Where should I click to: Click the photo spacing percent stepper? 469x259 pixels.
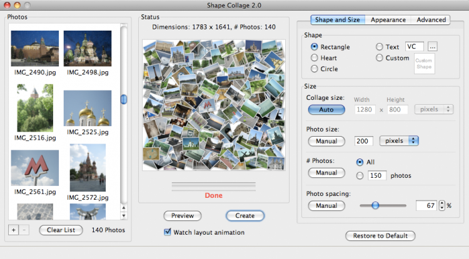click(442, 205)
